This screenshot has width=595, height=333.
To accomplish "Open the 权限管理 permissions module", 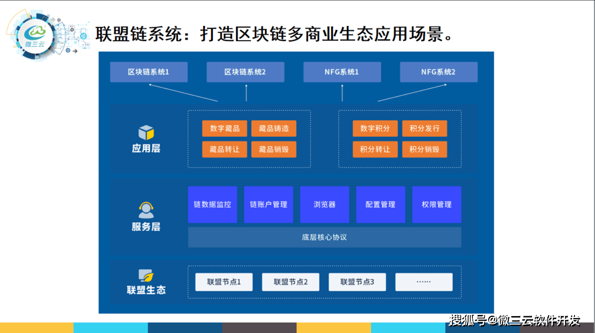I will (x=437, y=204).
